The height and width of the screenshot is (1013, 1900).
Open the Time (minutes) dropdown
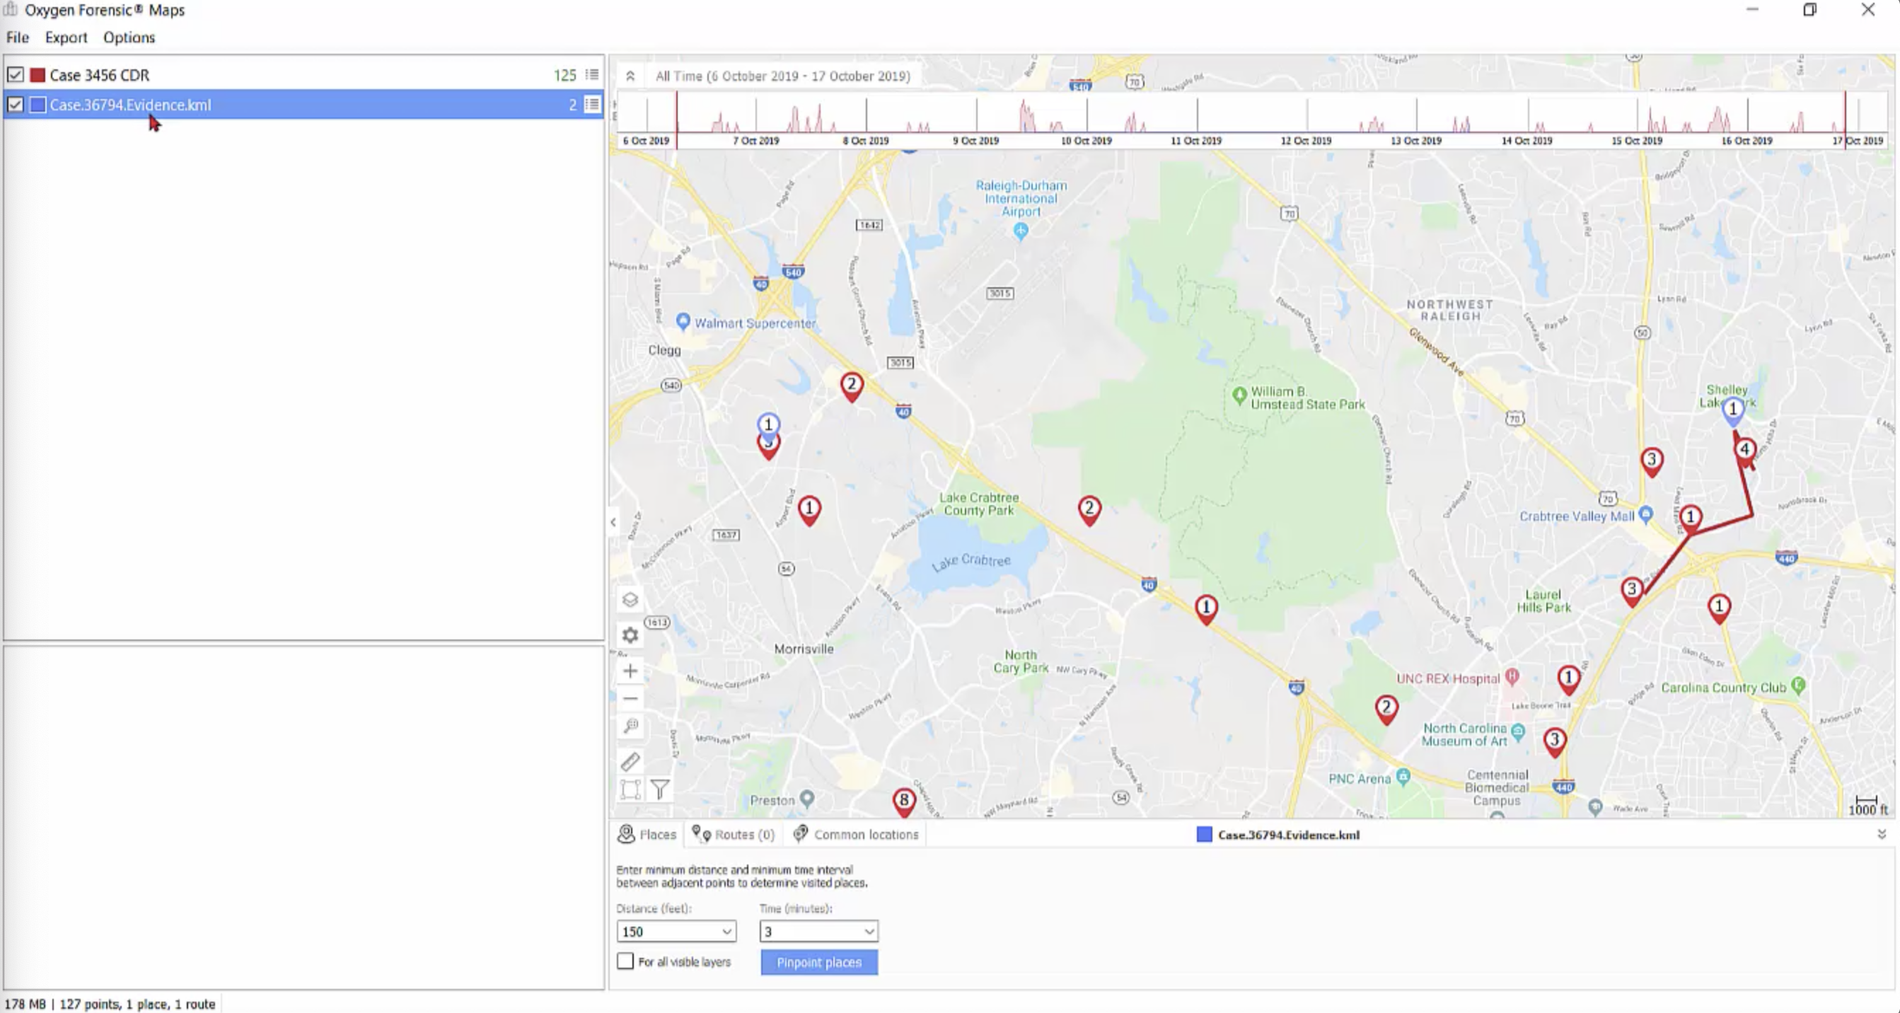[869, 932]
